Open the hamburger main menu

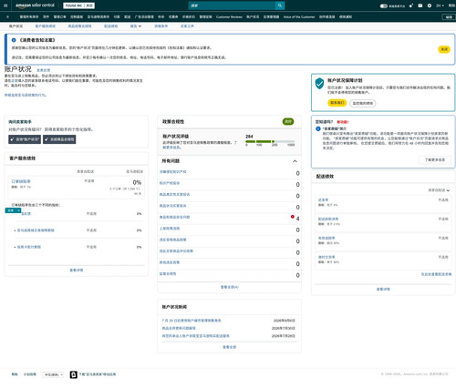[x=5, y=5]
